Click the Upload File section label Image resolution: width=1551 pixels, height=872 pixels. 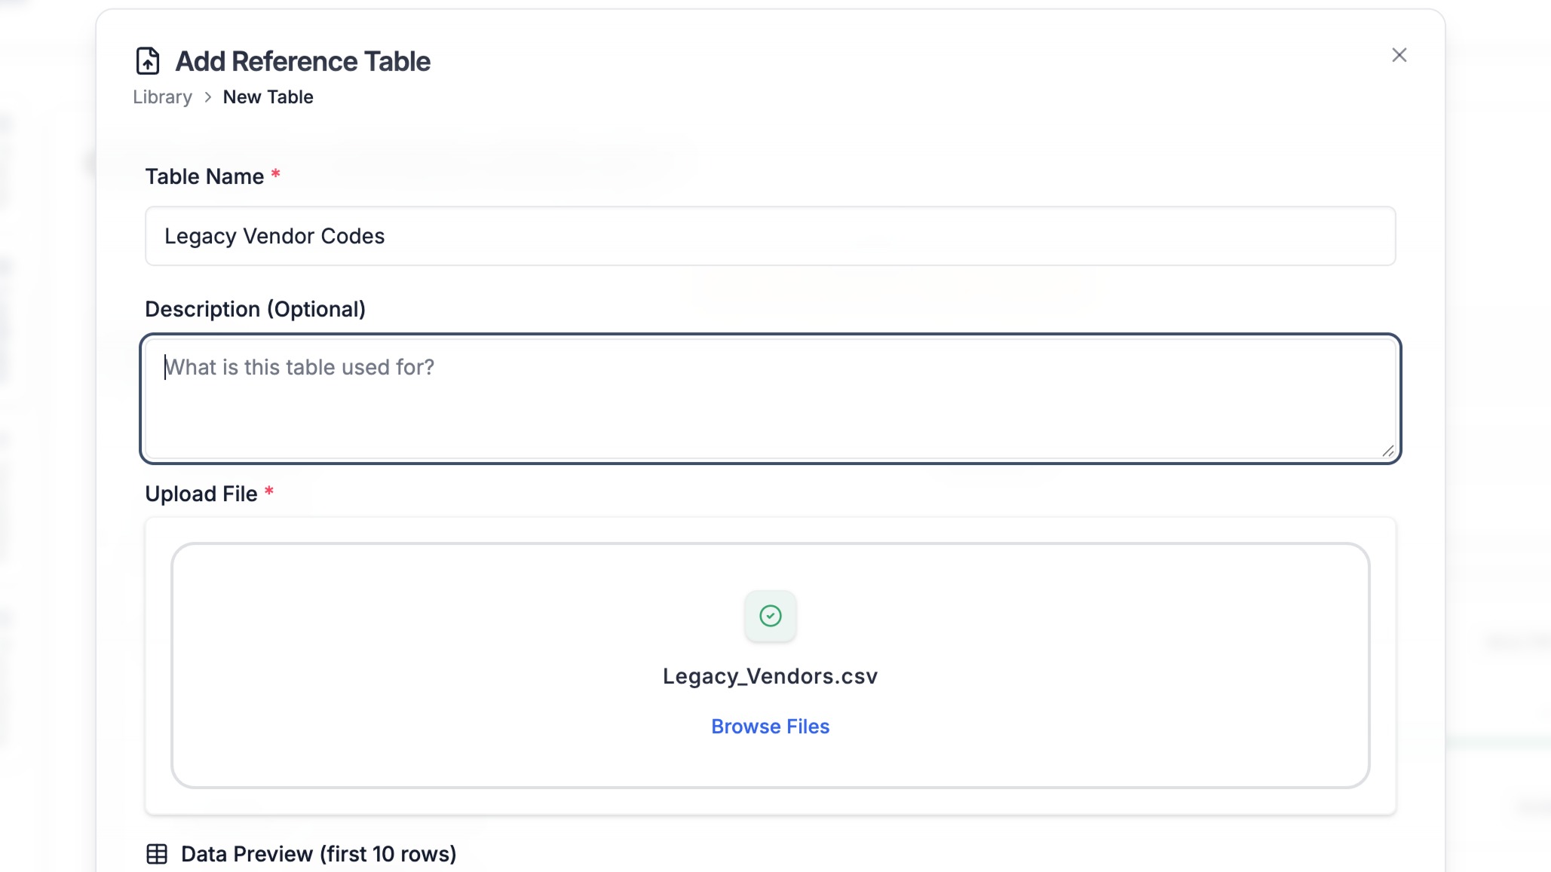pos(202,493)
